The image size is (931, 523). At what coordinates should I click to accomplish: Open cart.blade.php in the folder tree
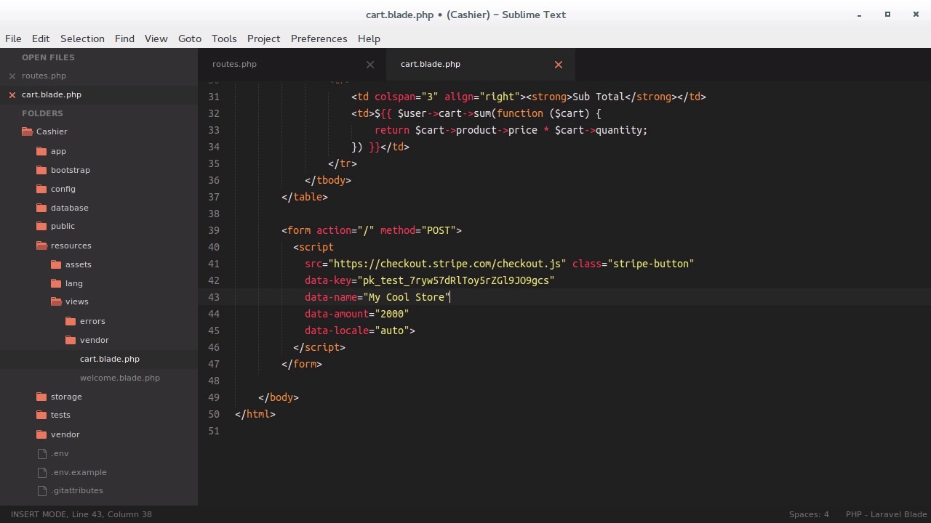coord(110,359)
